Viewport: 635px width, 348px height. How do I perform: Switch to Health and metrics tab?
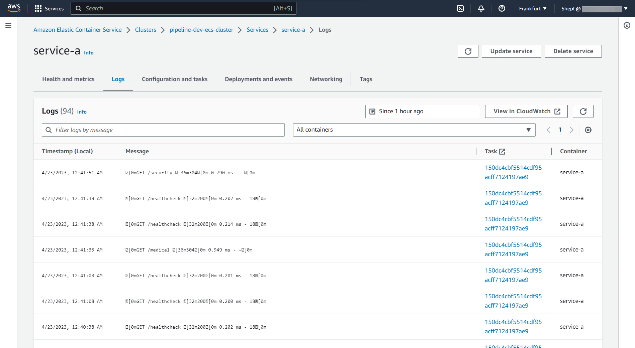(68, 79)
